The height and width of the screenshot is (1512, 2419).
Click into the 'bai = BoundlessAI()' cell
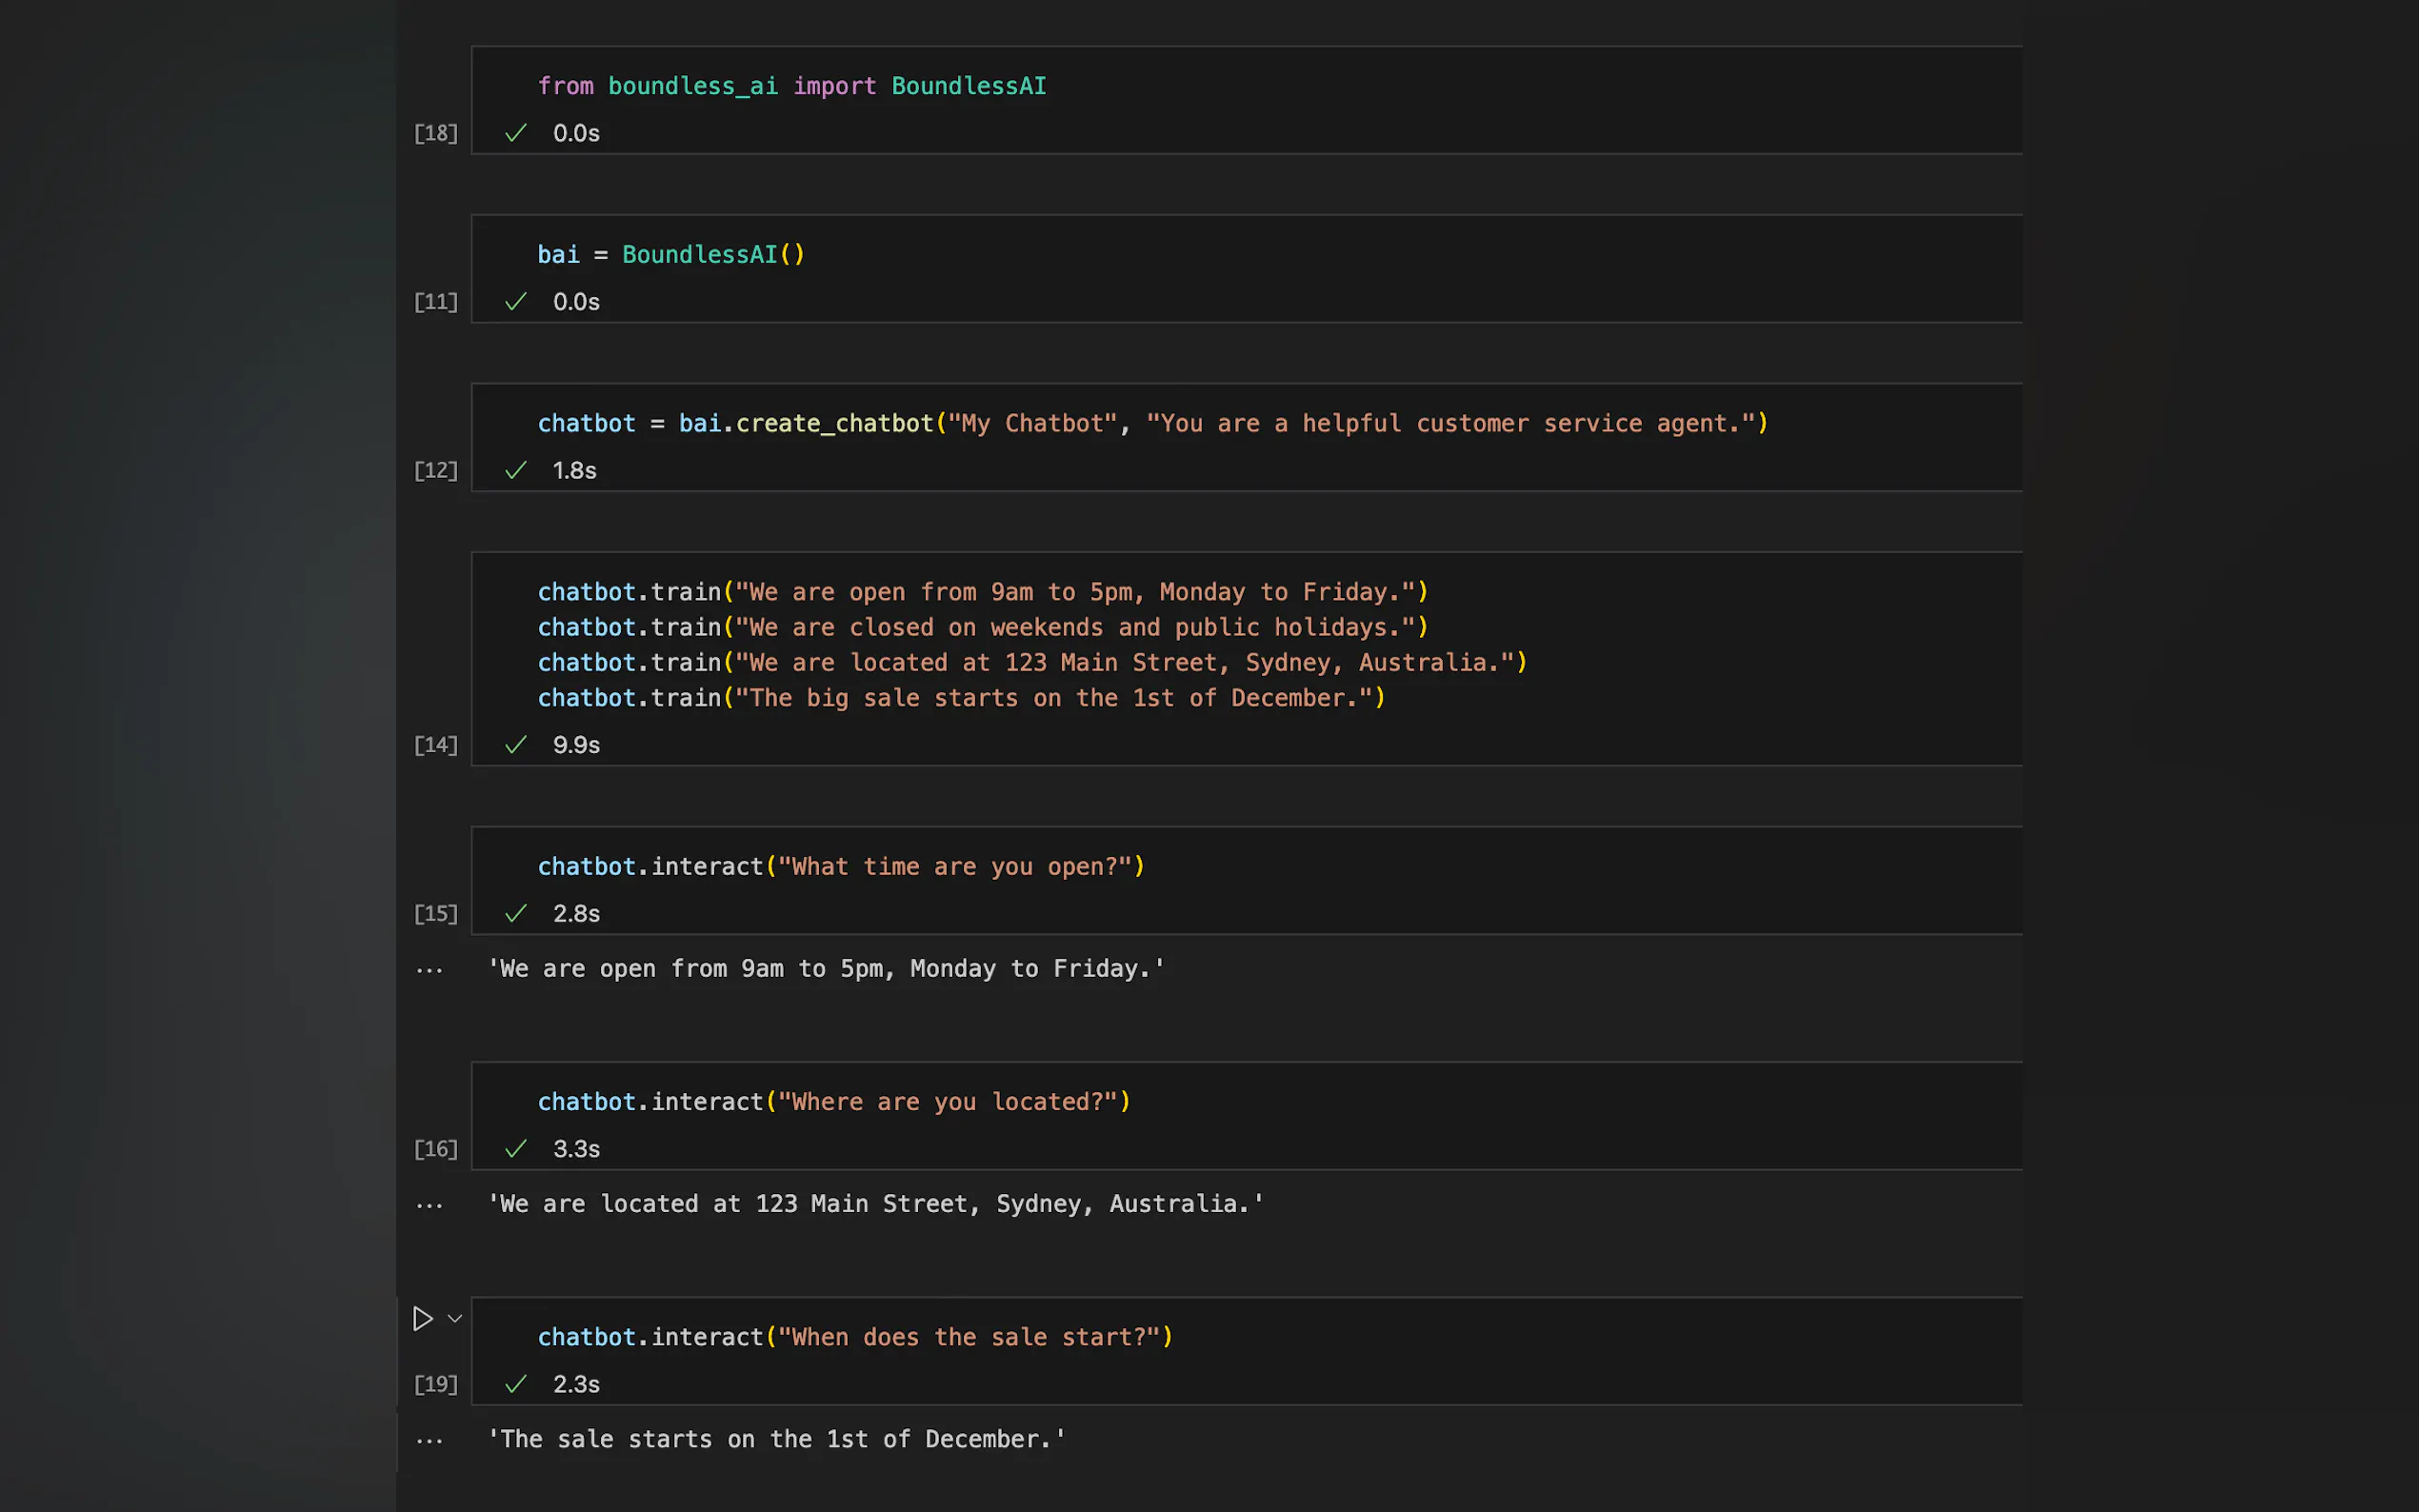coord(671,255)
